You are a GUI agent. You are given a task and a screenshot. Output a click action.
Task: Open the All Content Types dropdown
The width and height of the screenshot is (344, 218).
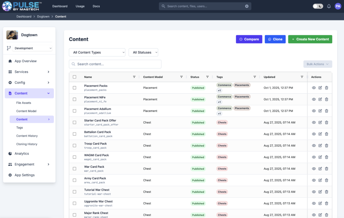(x=97, y=52)
